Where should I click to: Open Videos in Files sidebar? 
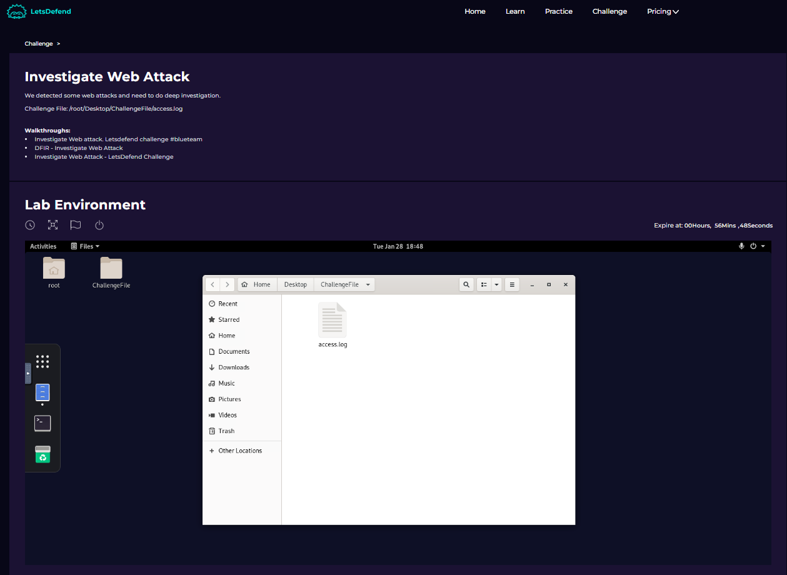[x=242, y=415]
